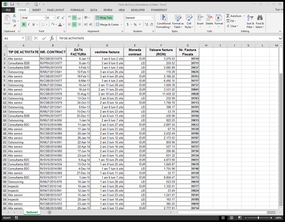
Task: Click the Align Right icon
Action: (x=79, y=24)
